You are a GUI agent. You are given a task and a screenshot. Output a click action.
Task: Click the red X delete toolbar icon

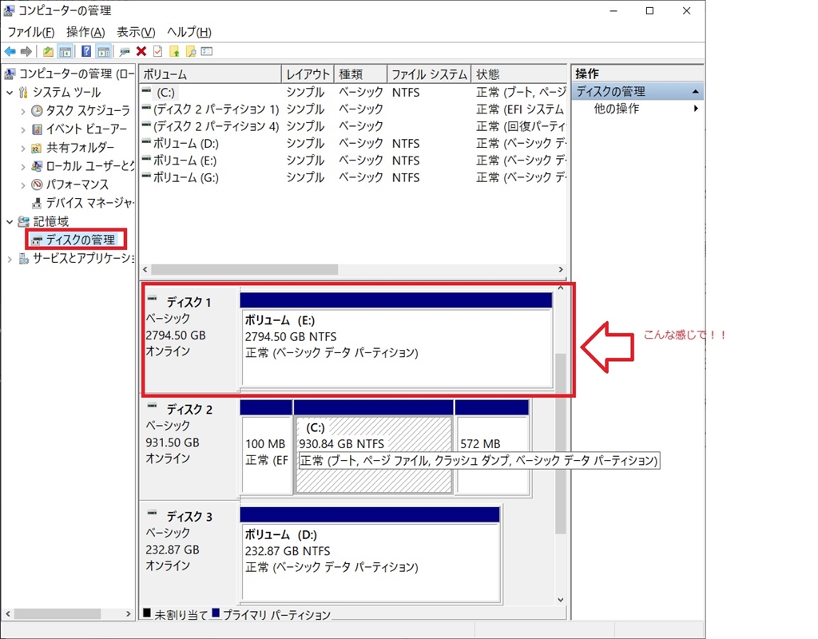click(141, 51)
